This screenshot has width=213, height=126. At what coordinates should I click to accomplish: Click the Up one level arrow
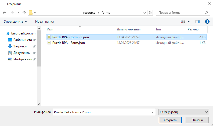(24, 13)
